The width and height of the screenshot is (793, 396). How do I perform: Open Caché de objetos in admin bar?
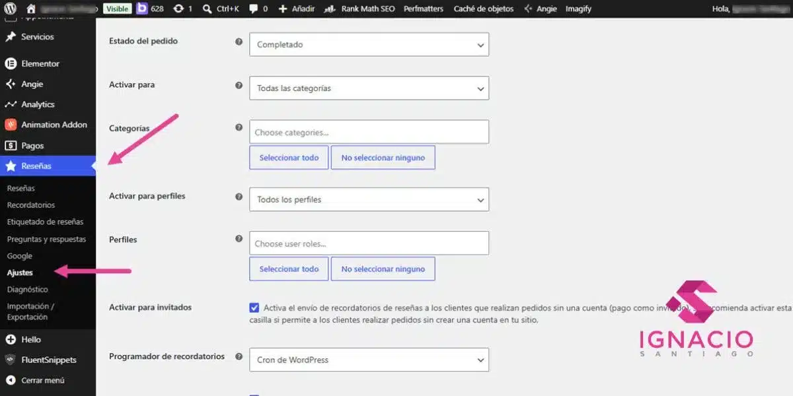click(484, 9)
